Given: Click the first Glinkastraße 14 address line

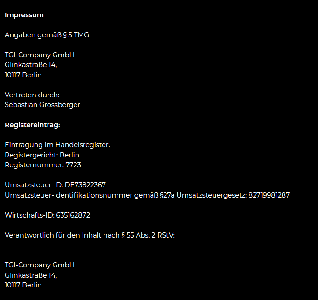Looking at the screenshot, I should tap(31, 65).
